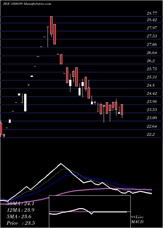The image size is (163, 228).
Task: Click the 23.53 price level label
Action: point(152,110)
